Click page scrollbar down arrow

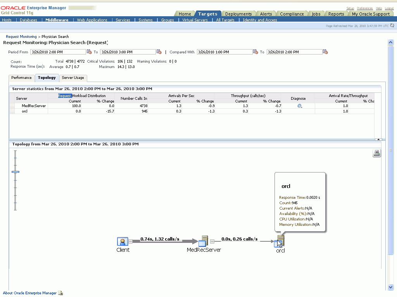click(x=391, y=287)
